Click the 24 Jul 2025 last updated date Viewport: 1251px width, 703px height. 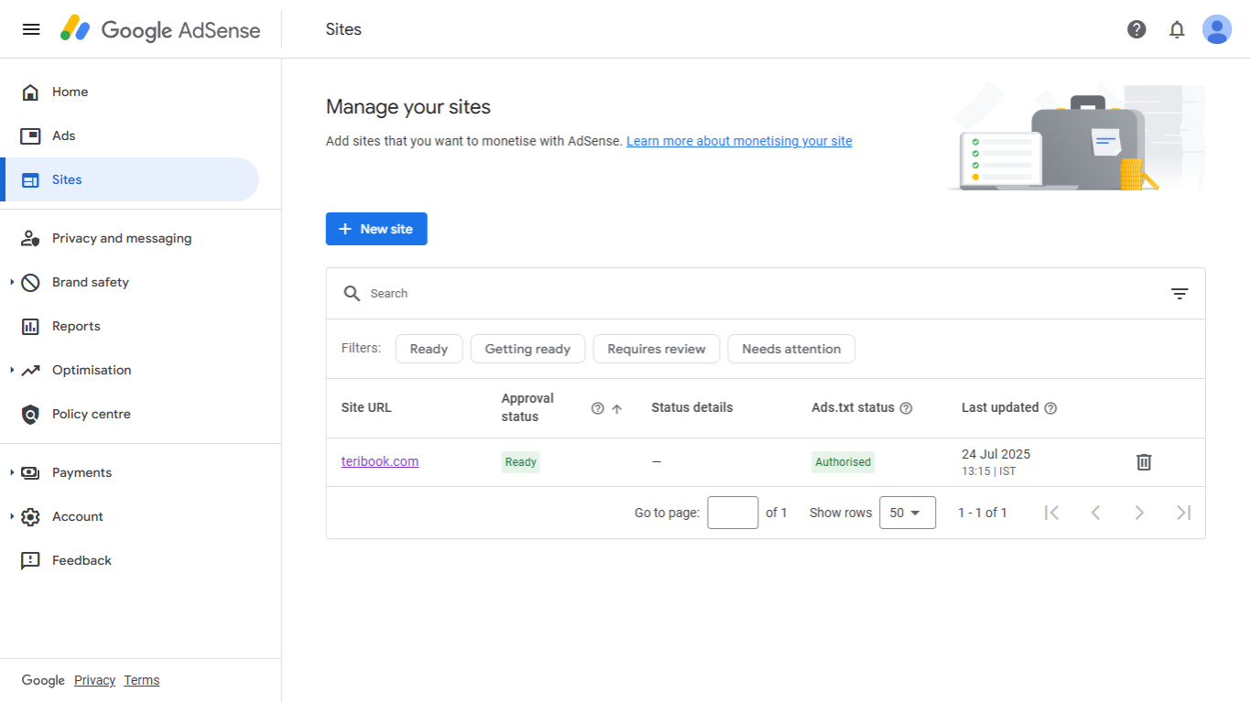point(996,454)
